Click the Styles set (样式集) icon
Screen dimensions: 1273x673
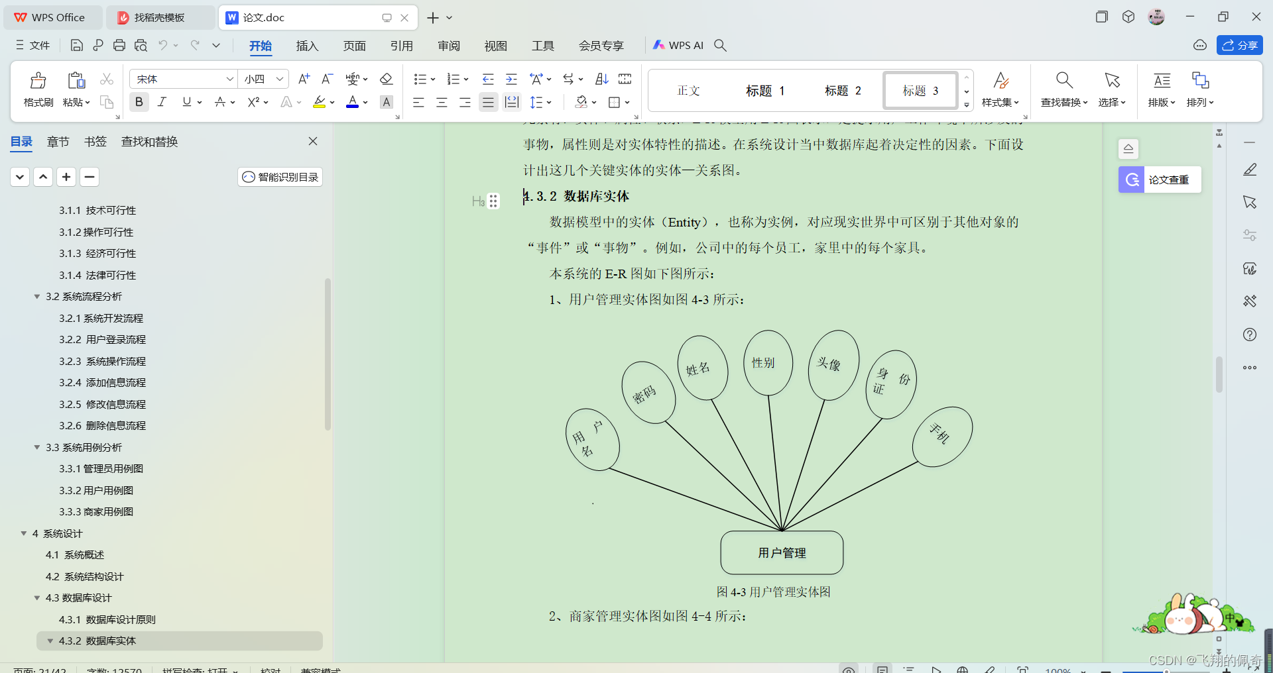point(1000,80)
